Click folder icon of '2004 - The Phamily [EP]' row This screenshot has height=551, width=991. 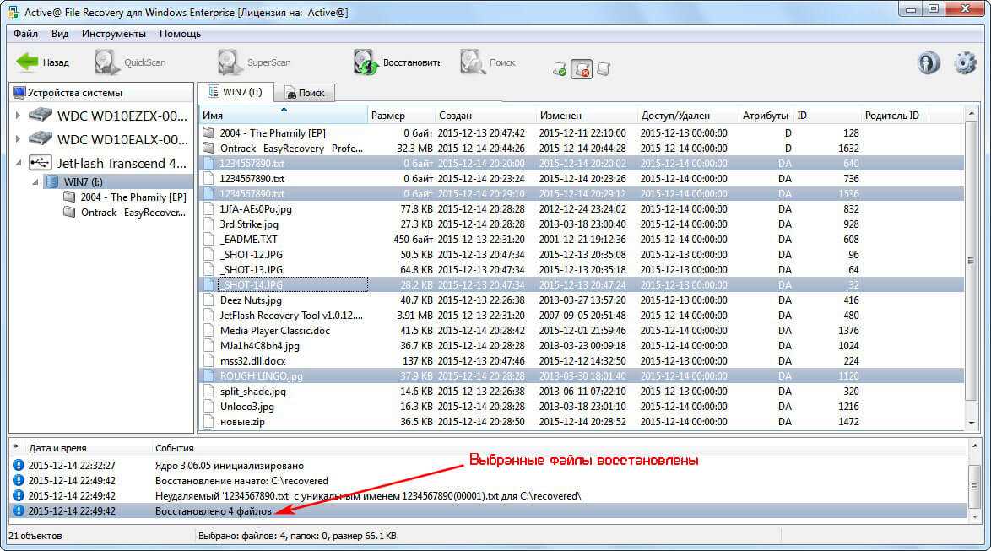[x=208, y=132]
